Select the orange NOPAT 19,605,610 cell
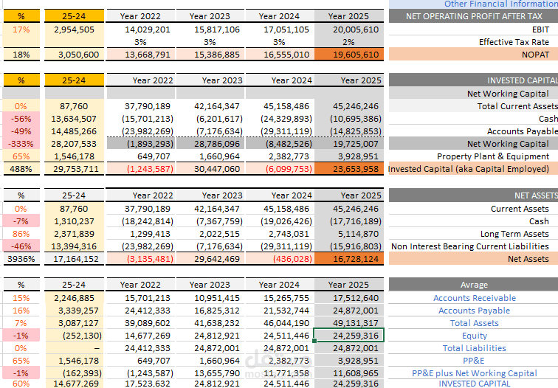558x388 pixels. point(348,55)
